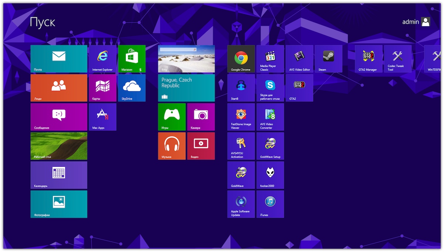Open the Bing search tile

[x=186, y=59]
